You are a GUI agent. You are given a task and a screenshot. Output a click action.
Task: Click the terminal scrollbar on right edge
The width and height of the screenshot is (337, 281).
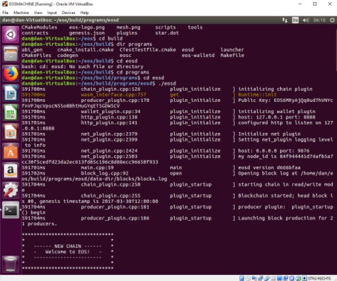coord(336,50)
